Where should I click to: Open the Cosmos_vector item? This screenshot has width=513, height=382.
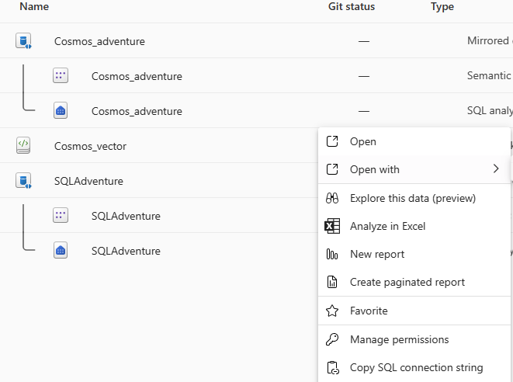click(90, 146)
